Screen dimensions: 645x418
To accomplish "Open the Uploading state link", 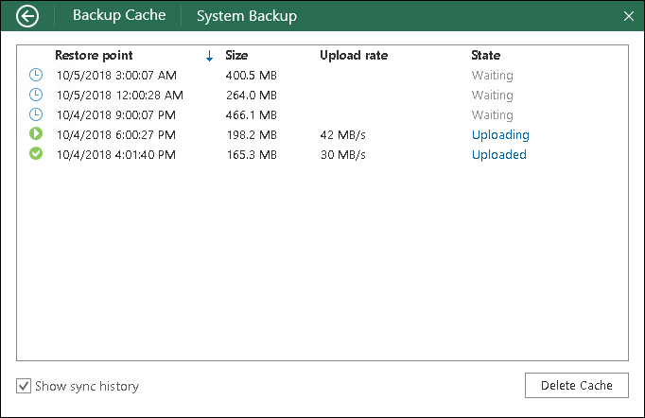I will click(x=500, y=135).
